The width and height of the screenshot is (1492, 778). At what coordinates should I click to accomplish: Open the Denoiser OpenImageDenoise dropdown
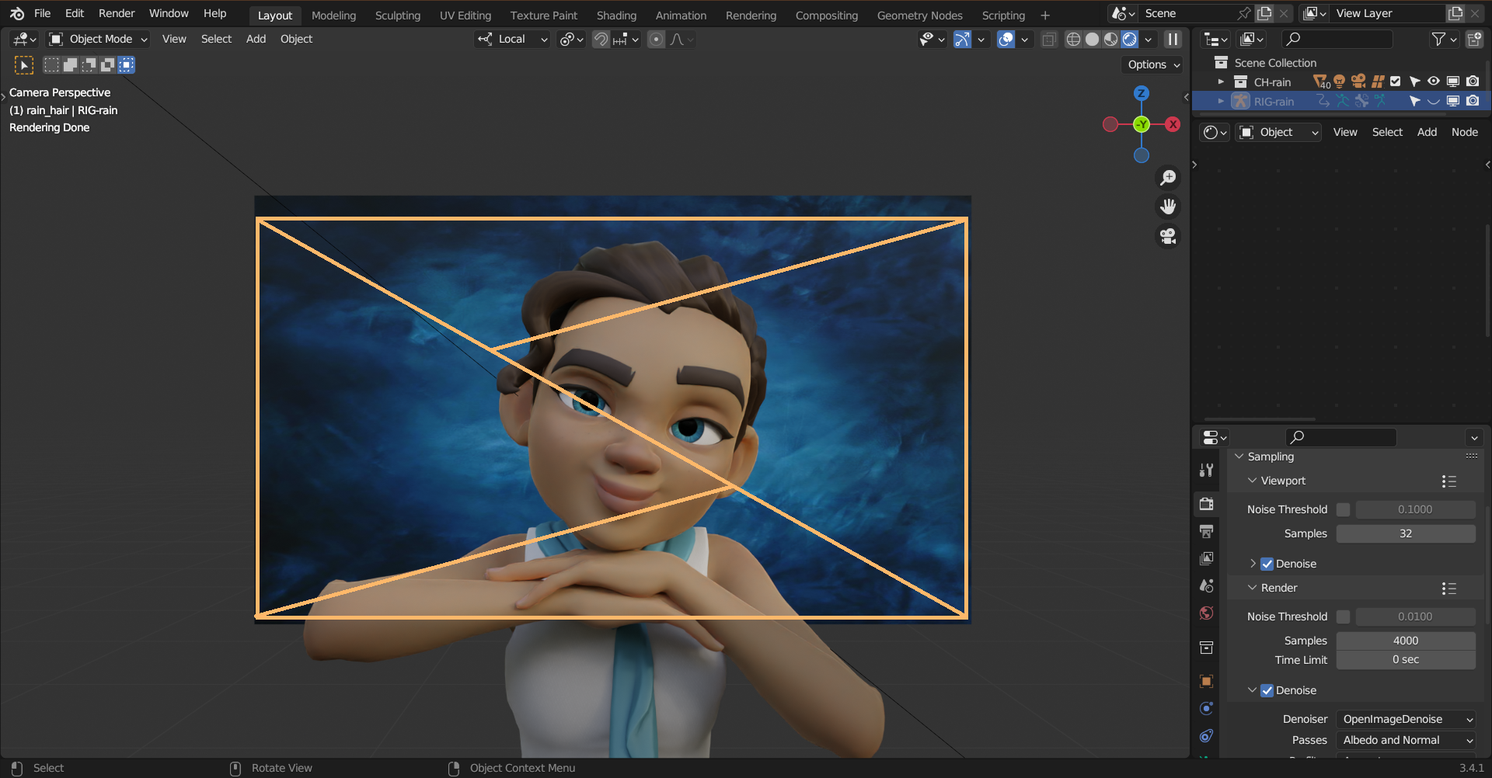tap(1406, 720)
